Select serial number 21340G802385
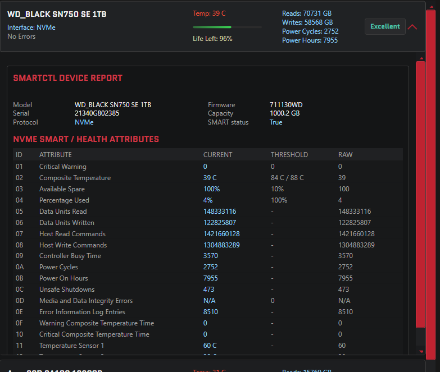The width and height of the screenshot is (440, 372). point(97,113)
